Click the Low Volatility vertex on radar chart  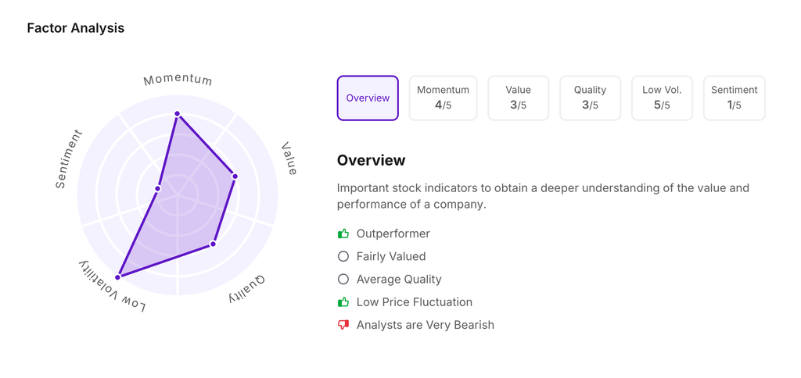(119, 276)
